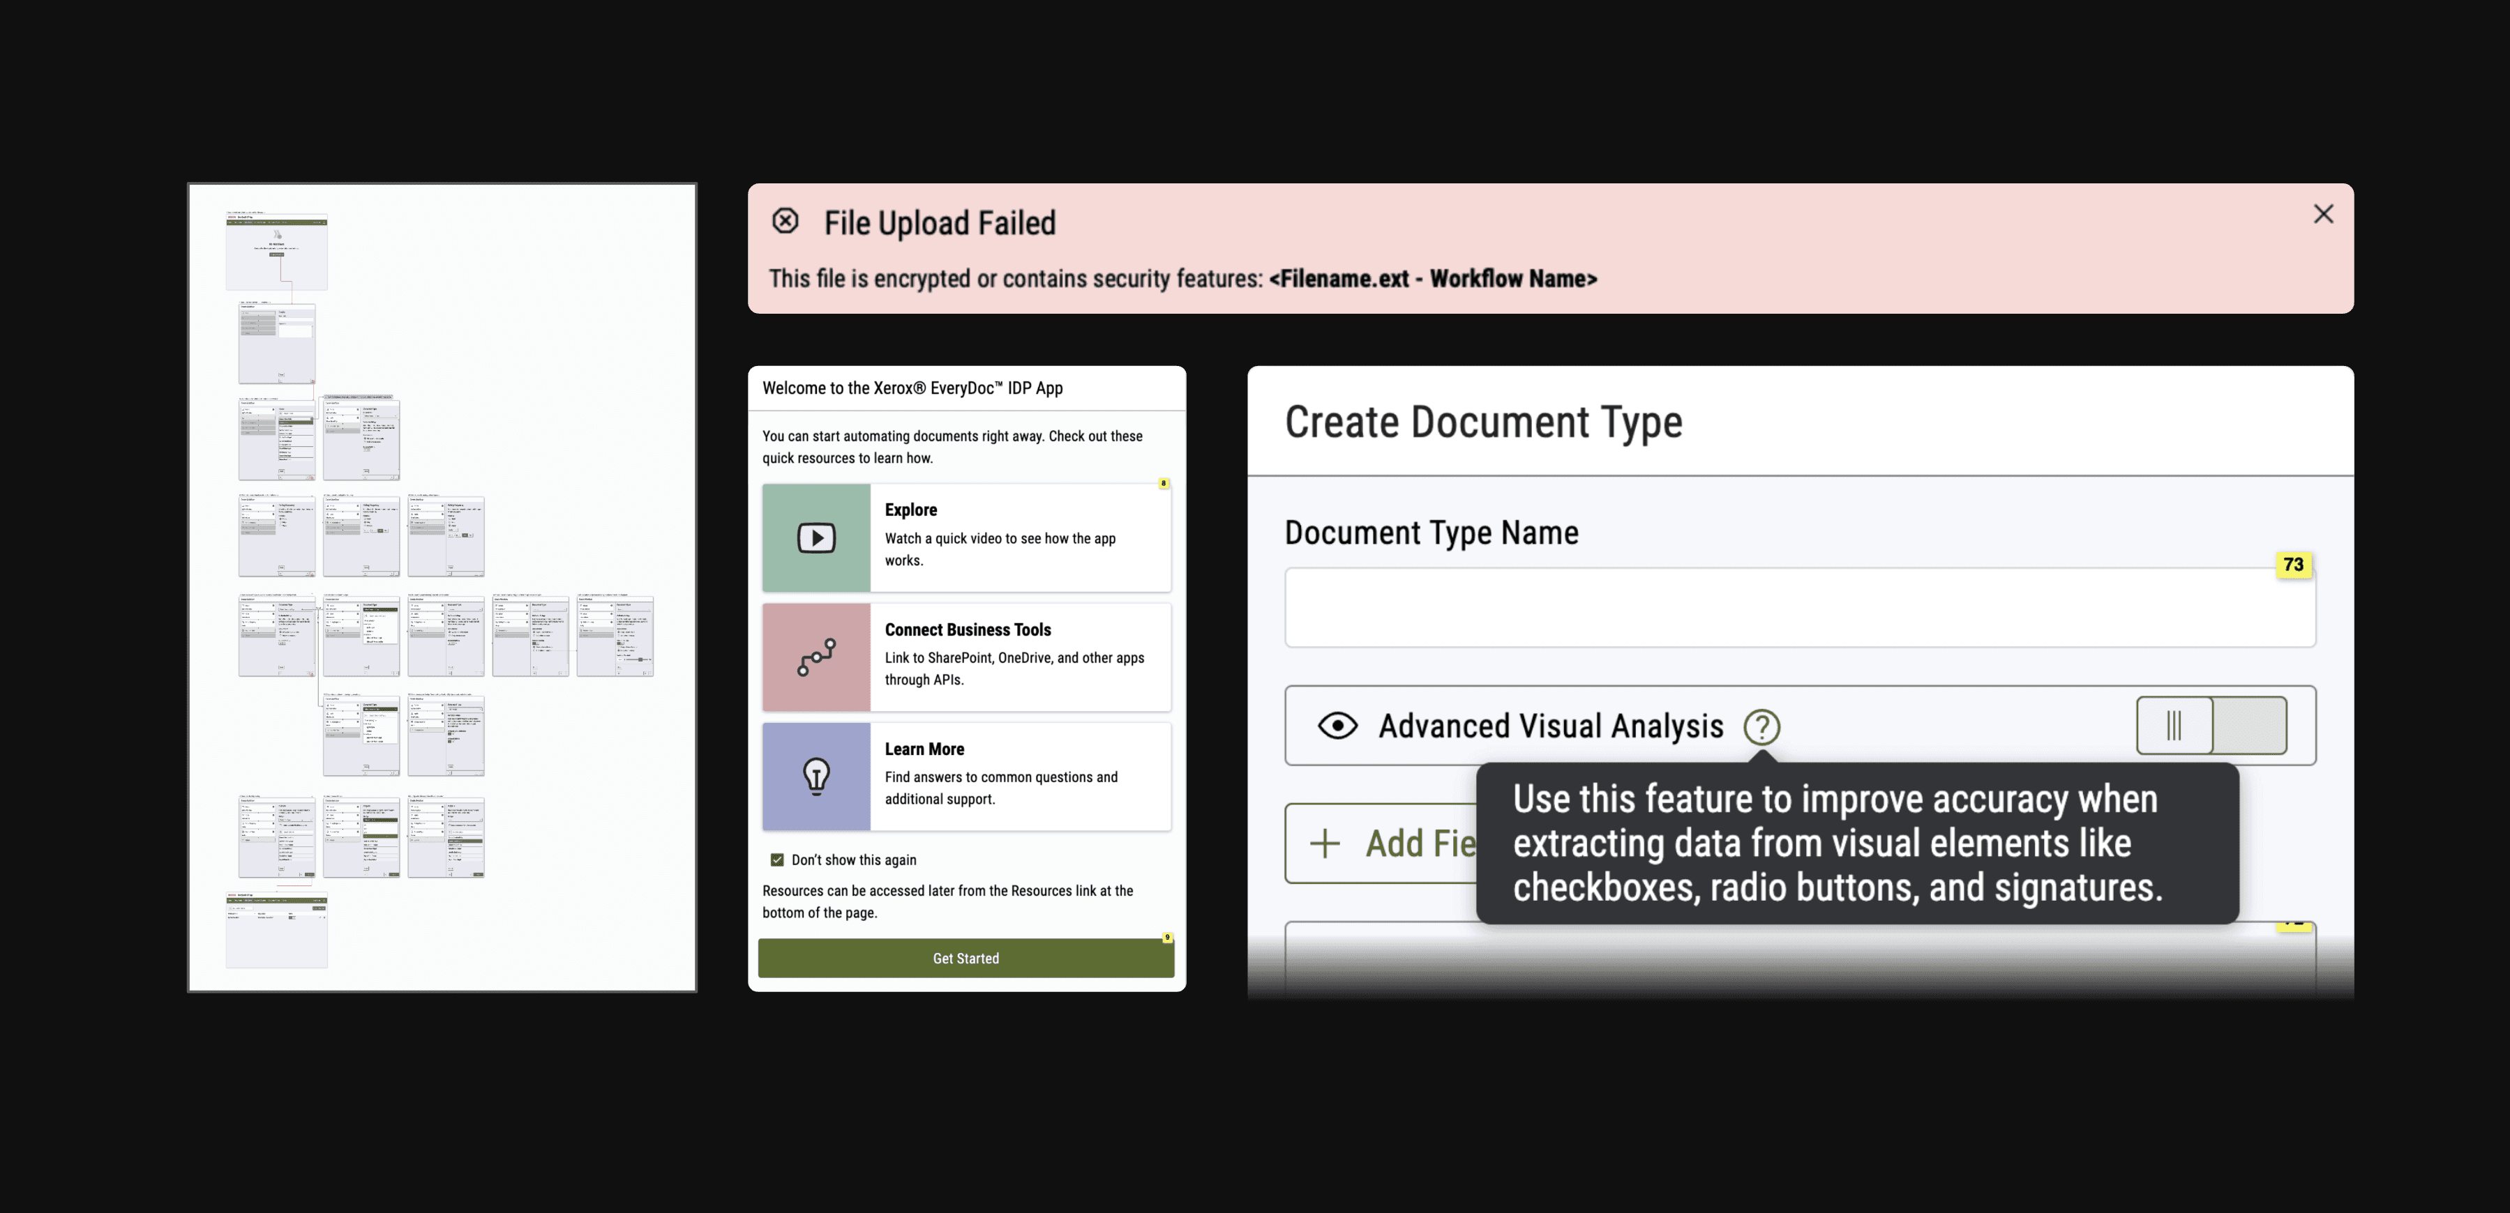Click the error icon in File Upload Failed banner
The height and width of the screenshot is (1213, 2510).
(786, 221)
